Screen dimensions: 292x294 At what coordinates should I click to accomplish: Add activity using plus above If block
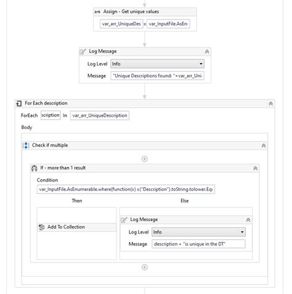[145, 159]
